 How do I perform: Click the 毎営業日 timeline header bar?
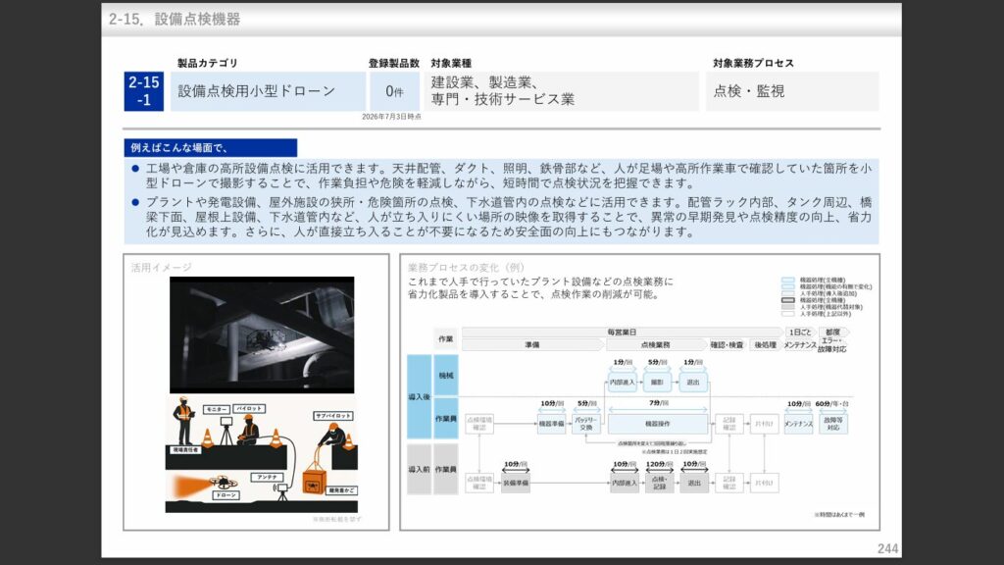point(622,333)
